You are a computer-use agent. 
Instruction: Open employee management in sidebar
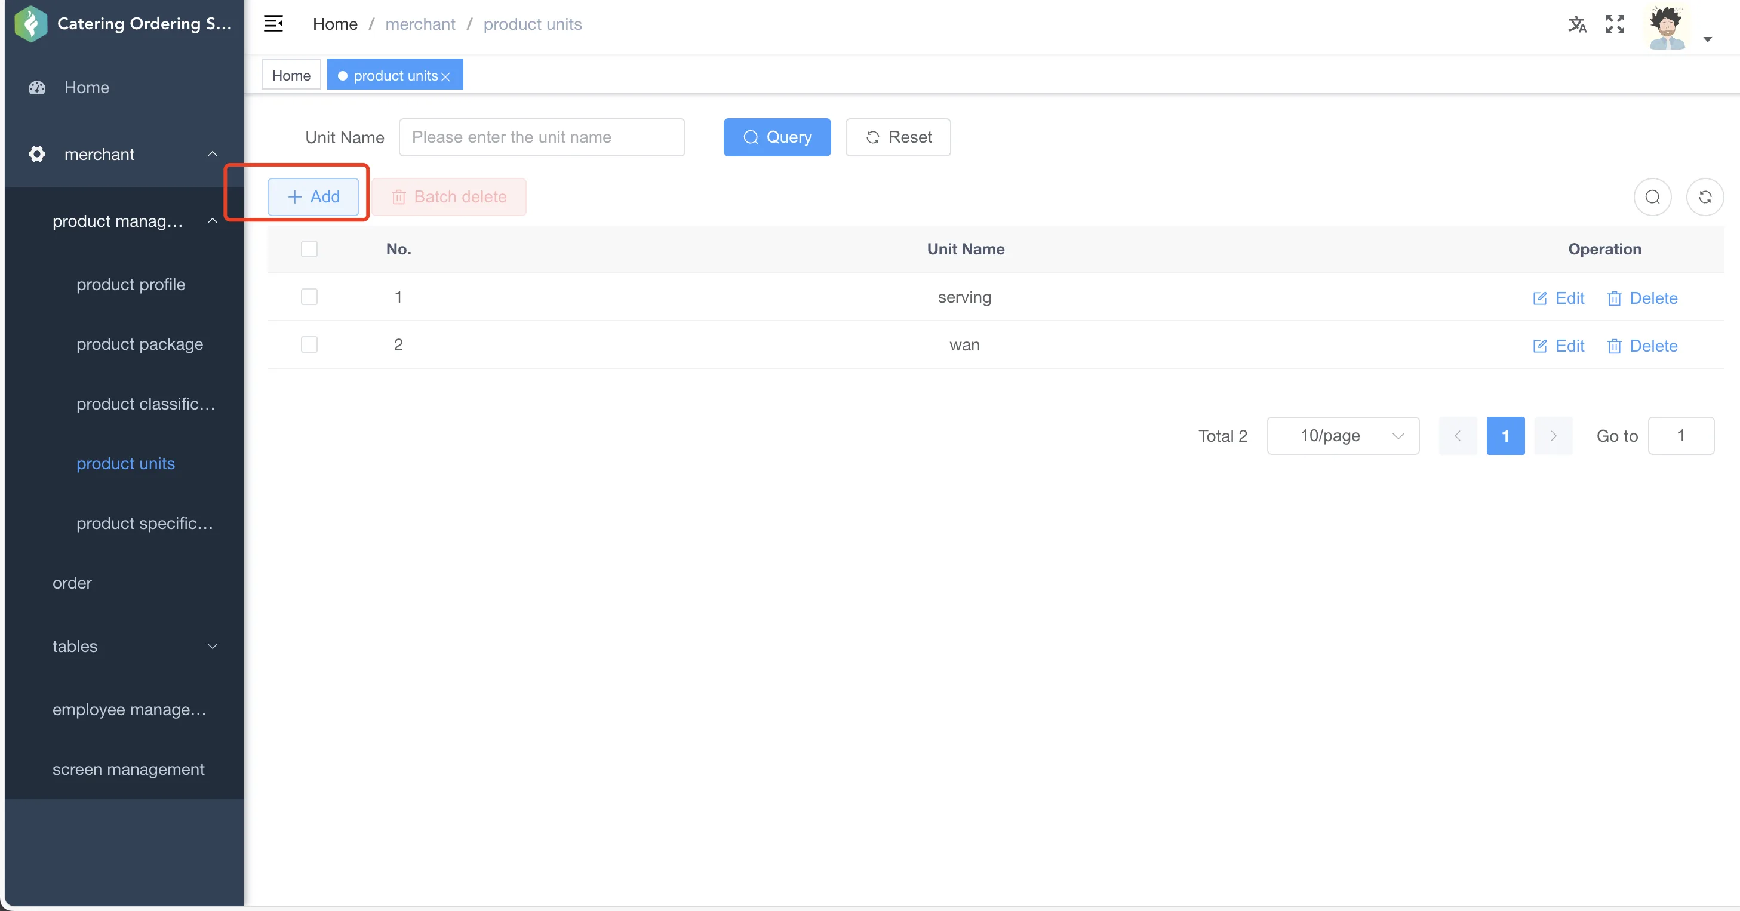click(124, 710)
